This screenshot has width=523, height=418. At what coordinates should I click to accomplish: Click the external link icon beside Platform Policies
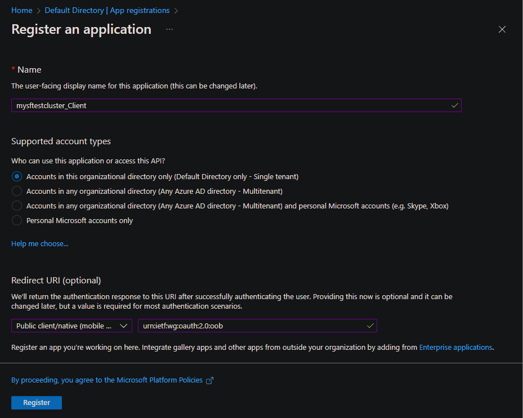pos(210,380)
